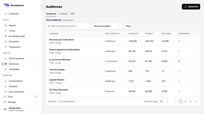This screenshot has width=204, height=114.
Task: Click the Campaigns sidebar icon
Action: coord(6,69)
